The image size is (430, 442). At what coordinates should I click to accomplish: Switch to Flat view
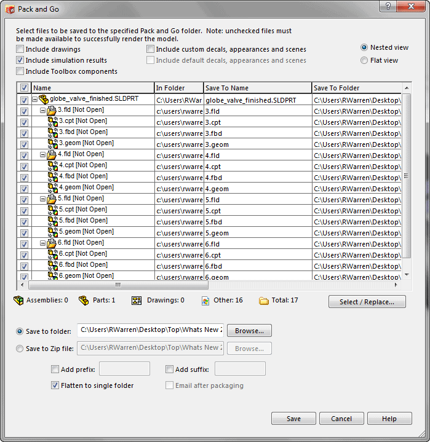364,60
